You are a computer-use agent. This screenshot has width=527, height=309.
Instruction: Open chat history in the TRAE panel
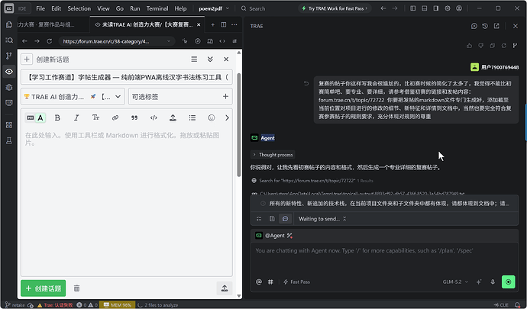tap(485, 26)
